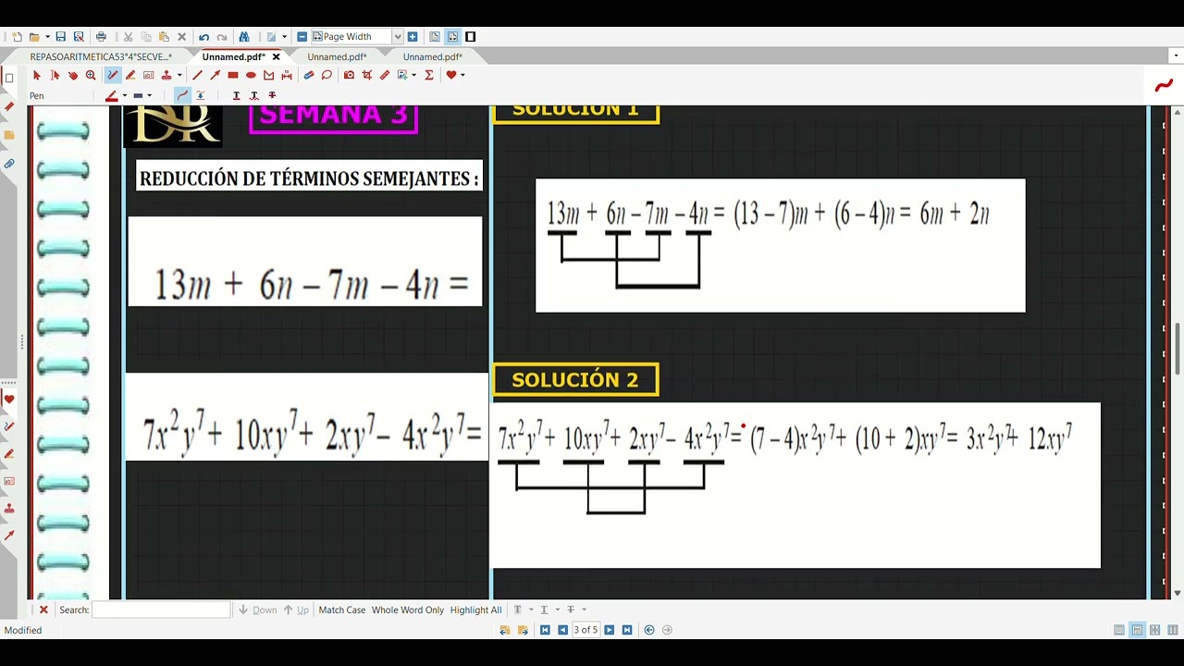Switch to the last Unnamed.pdf* tab
1184x666 pixels.
click(433, 57)
